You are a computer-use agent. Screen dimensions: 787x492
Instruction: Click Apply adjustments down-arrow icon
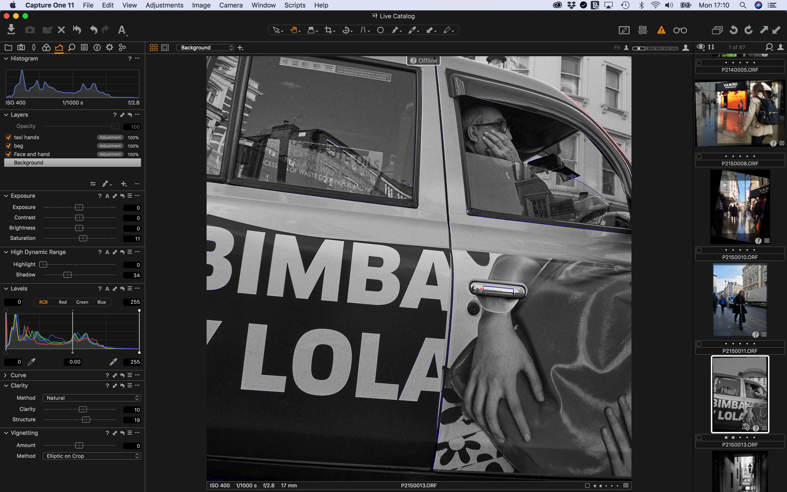point(776,30)
